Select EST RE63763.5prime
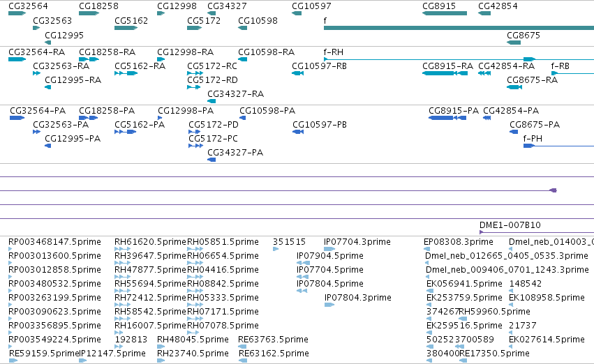594x364 pixels. pos(273,340)
